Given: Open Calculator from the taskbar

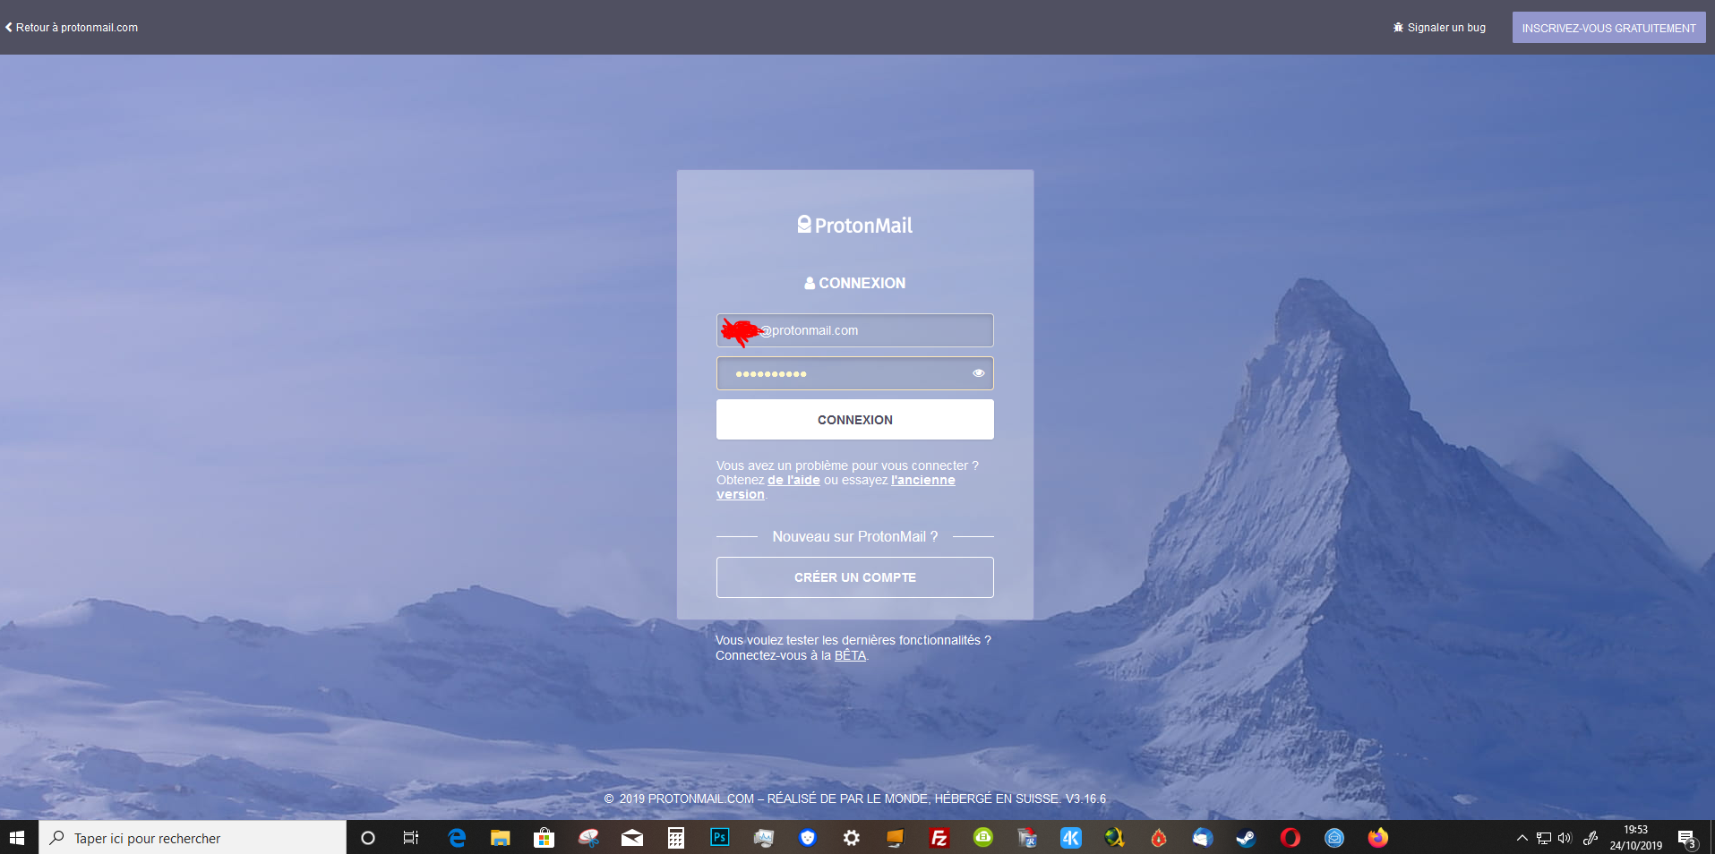Looking at the screenshot, I should coord(676,838).
